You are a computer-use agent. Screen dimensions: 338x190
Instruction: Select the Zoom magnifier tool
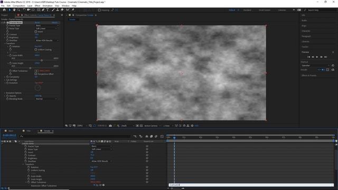[x=19, y=10]
